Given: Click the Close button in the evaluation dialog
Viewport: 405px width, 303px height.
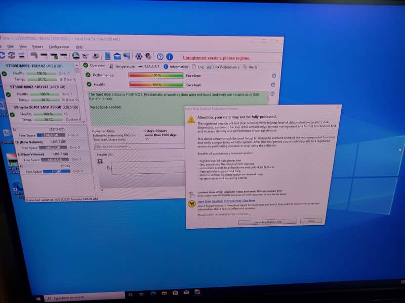Looking at the screenshot, I should pyautogui.click(x=311, y=221).
